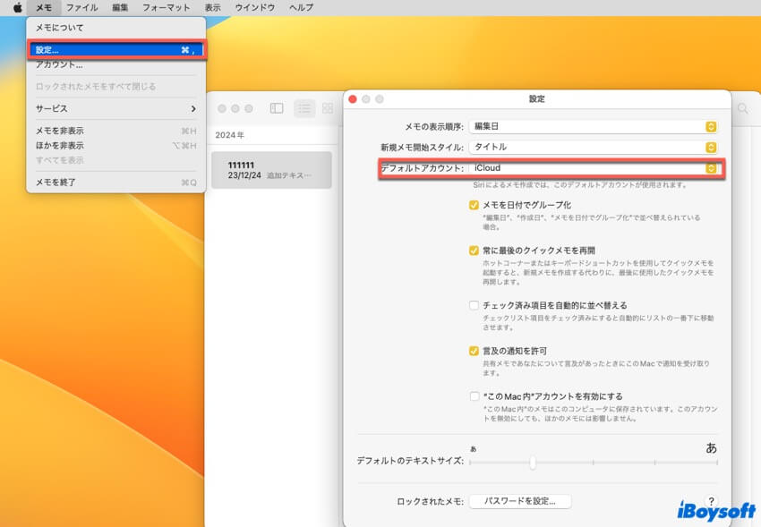Select the 111111 note in list

coord(271,170)
